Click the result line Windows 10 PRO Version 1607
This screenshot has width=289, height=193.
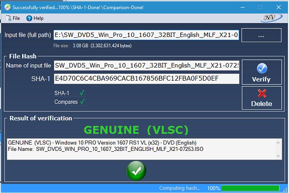click(x=102, y=143)
